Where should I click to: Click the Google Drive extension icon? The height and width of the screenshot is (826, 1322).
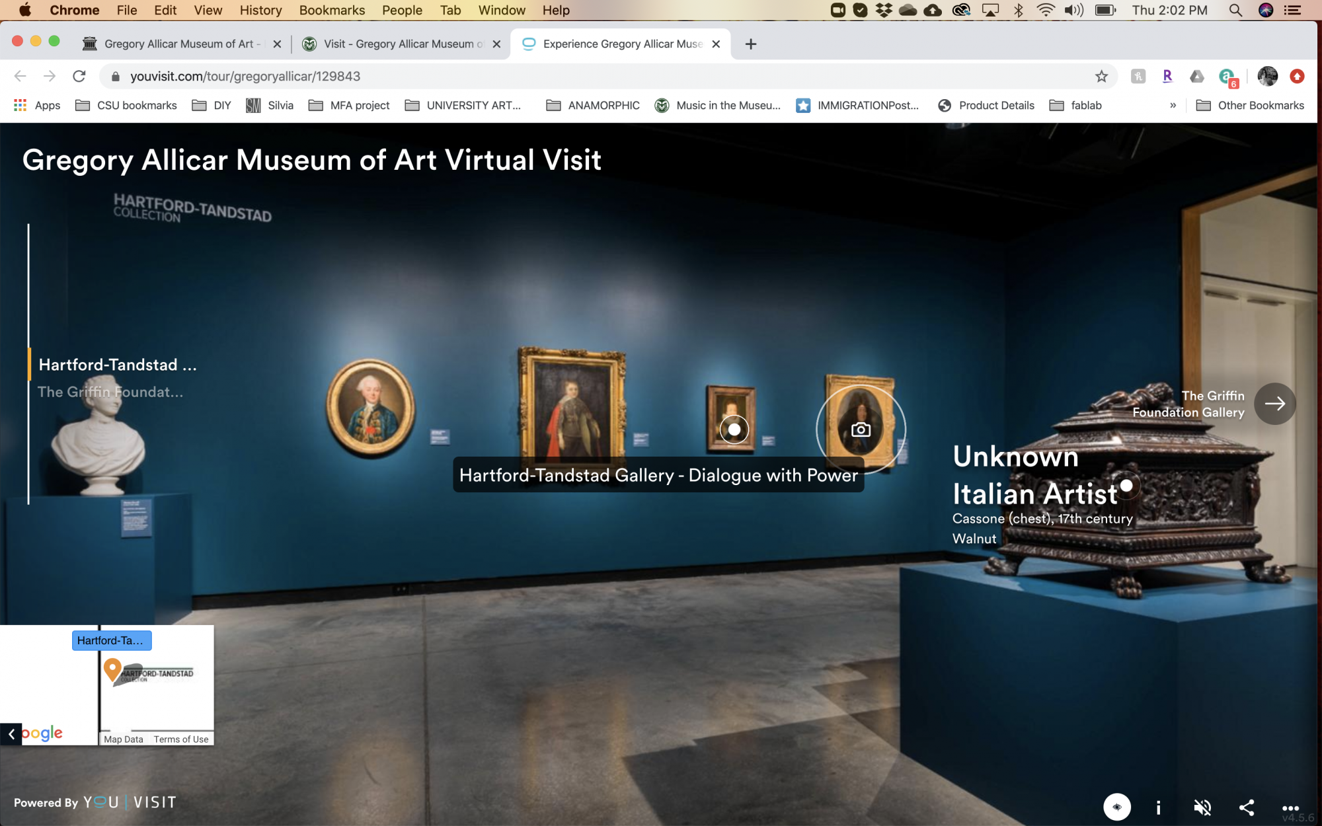click(1197, 77)
